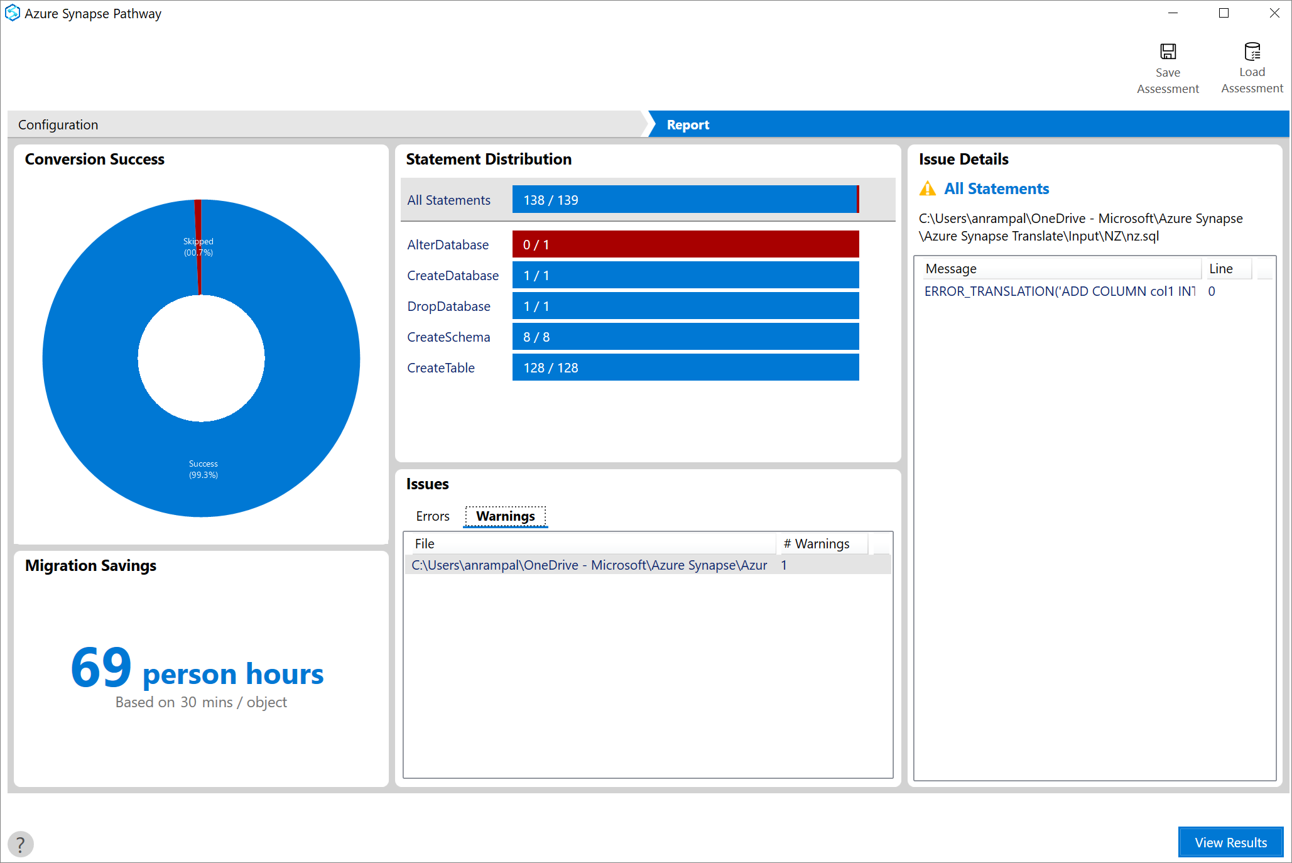Switch to the Errors tab in Issues
The width and height of the screenshot is (1292, 863).
pos(432,515)
